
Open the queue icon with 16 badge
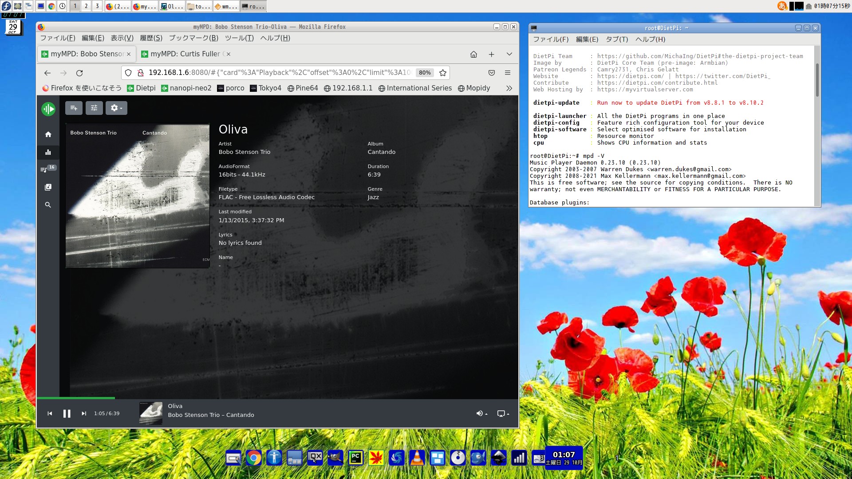(44, 169)
